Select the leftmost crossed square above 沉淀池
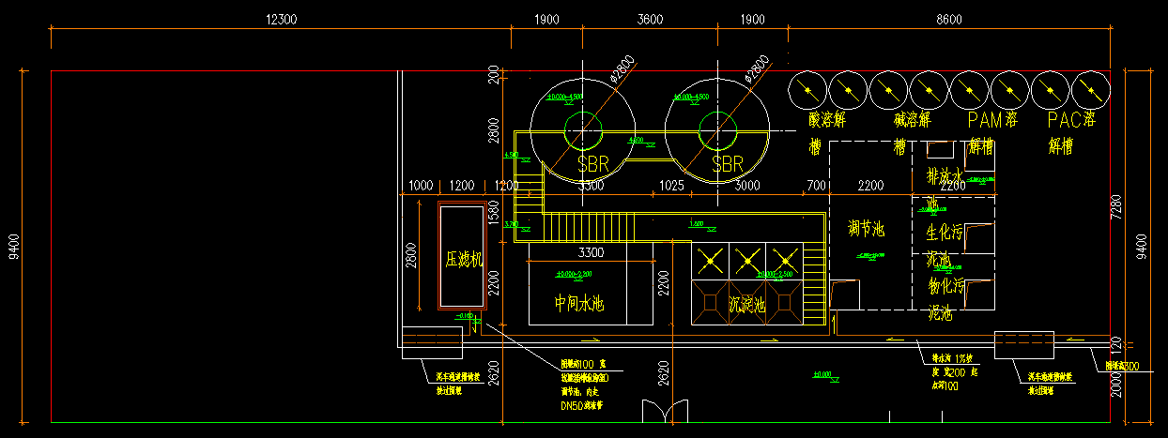Viewport: 1168px width, 438px height. point(710,260)
